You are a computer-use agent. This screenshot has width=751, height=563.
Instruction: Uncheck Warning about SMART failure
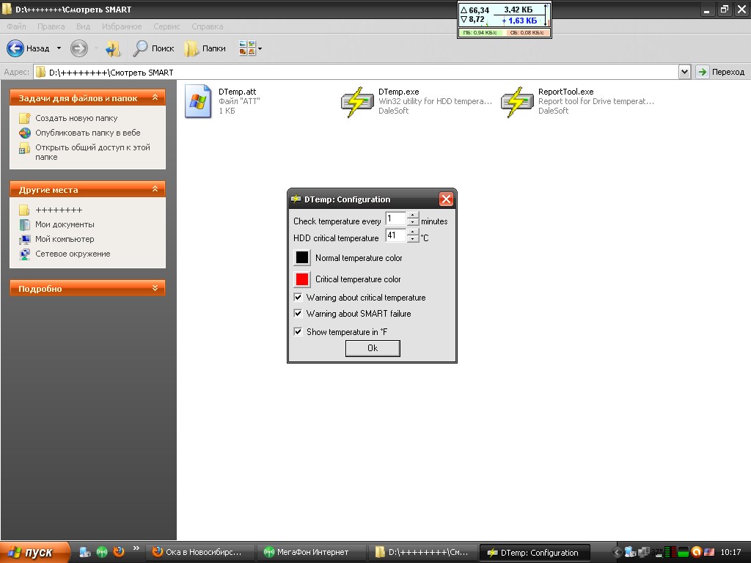click(x=298, y=313)
